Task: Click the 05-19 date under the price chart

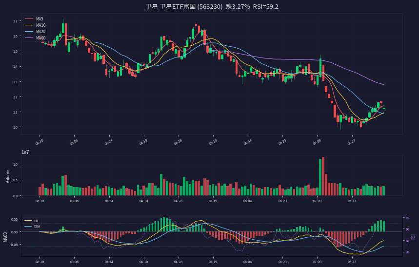Action: (x=213, y=142)
